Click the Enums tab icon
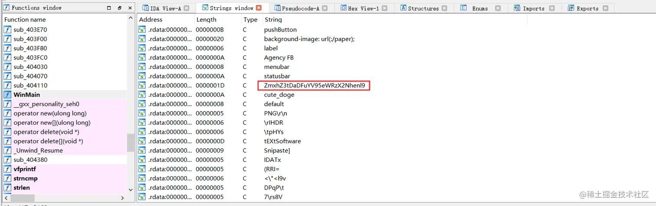Viewport: 656px width, 206px height. [x=463, y=8]
